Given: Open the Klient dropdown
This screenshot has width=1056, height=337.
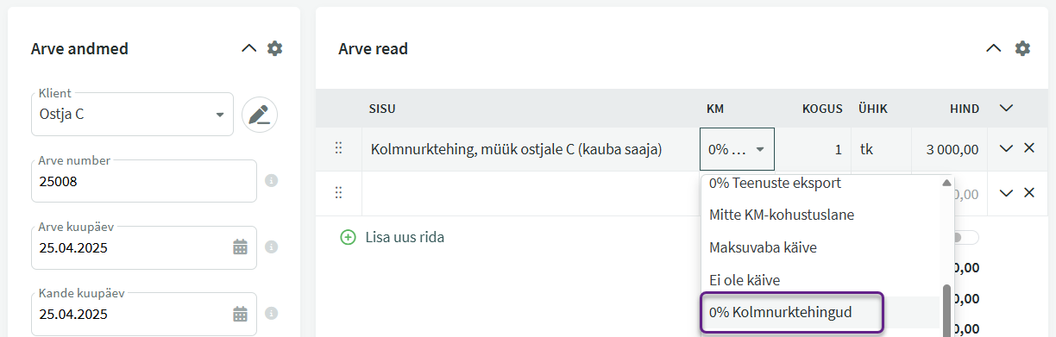Looking at the screenshot, I should [132, 114].
